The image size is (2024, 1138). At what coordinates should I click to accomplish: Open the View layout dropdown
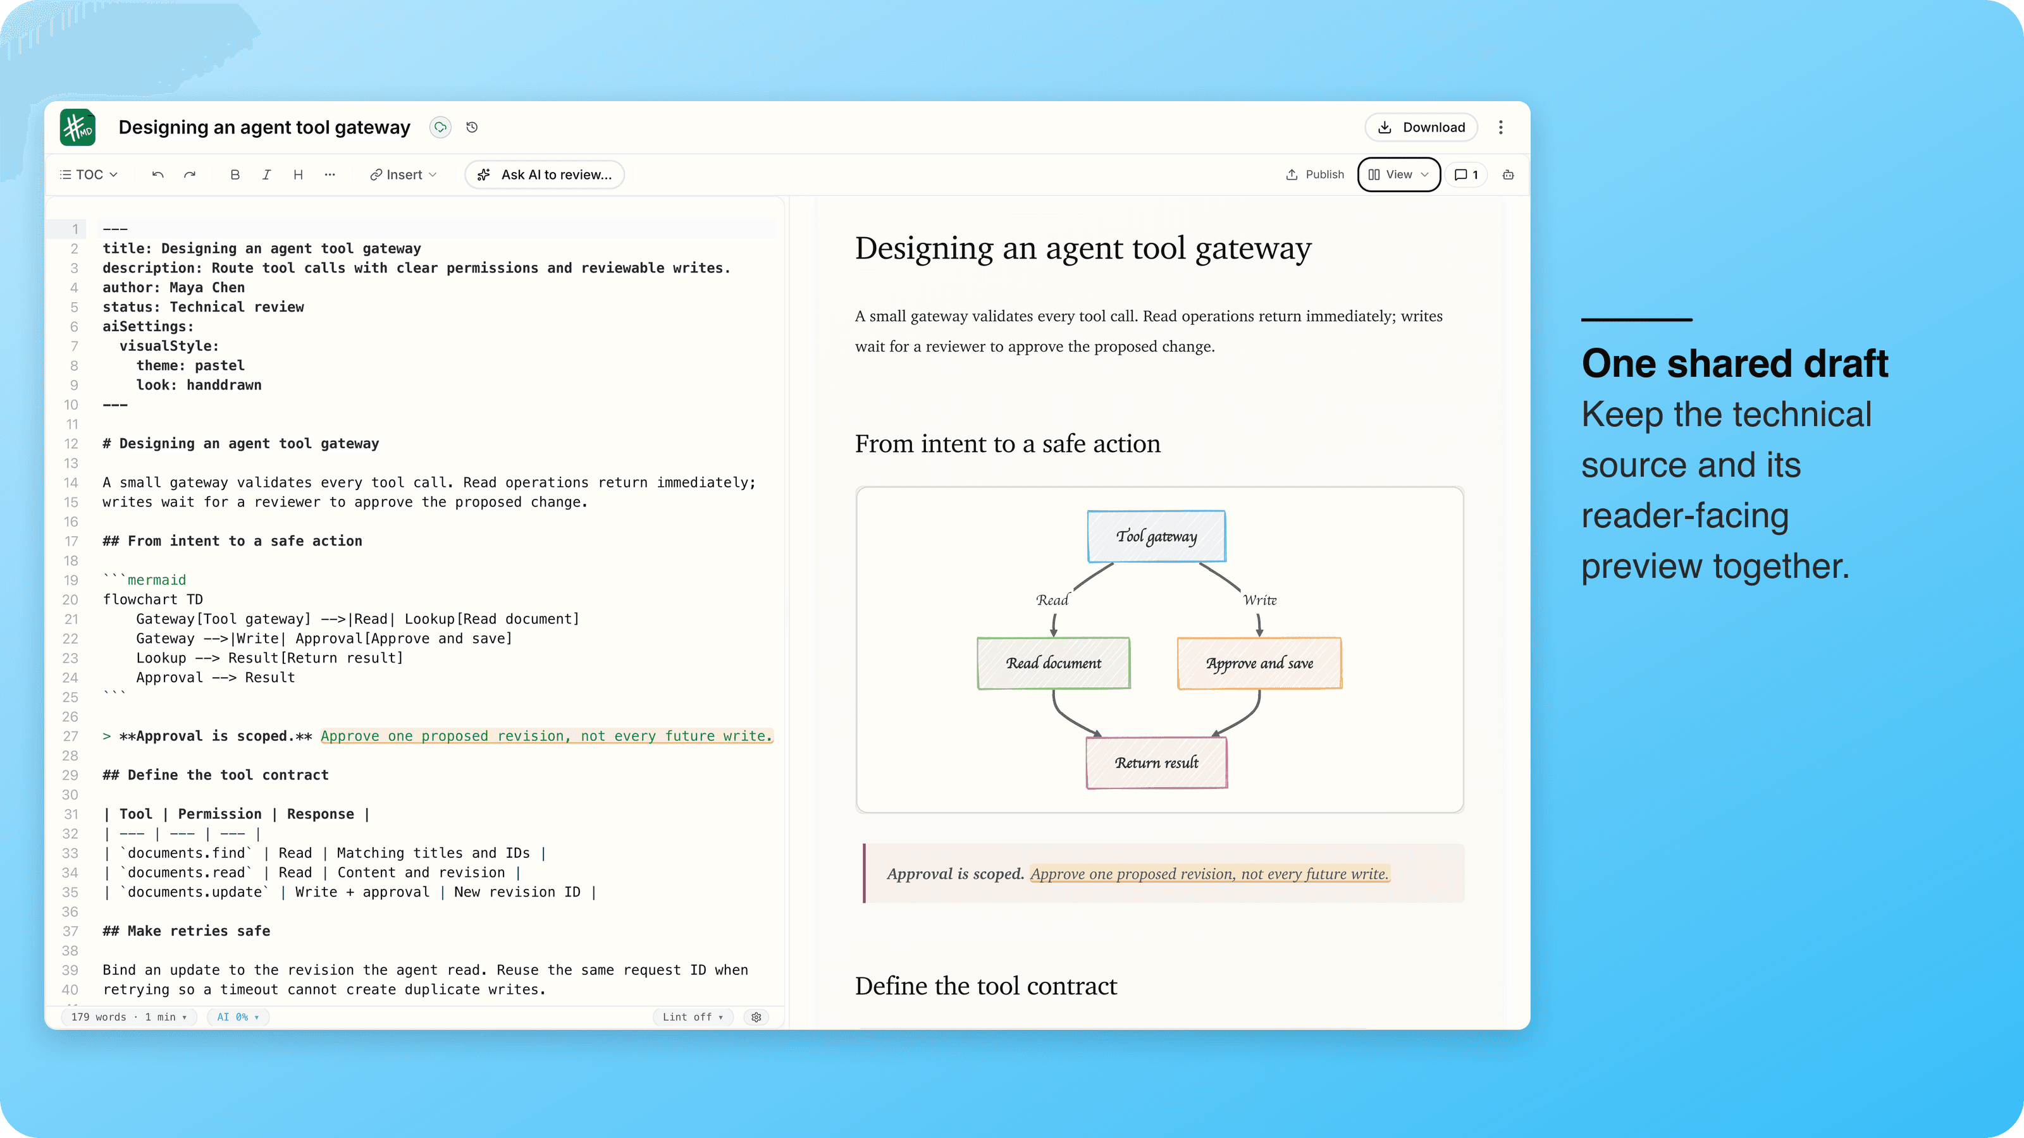[1398, 174]
